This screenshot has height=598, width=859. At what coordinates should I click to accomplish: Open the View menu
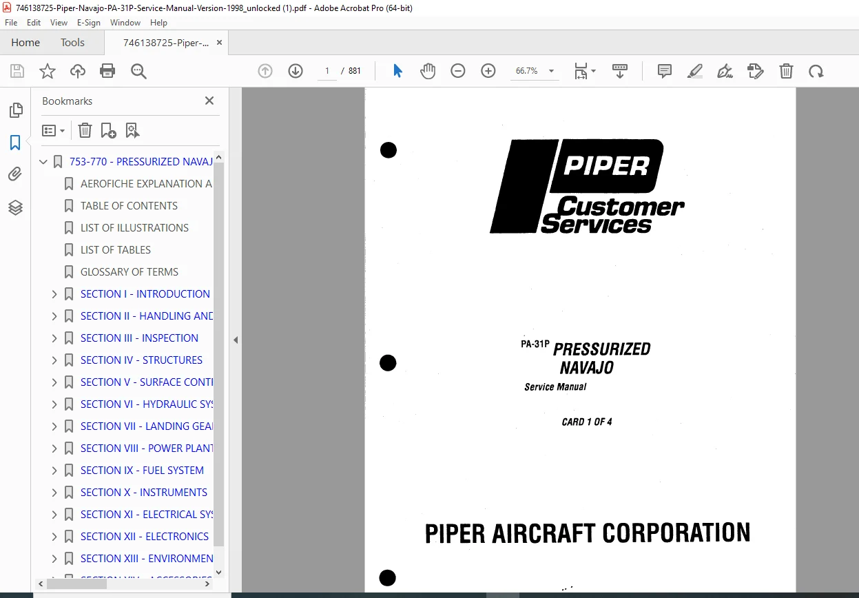click(x=59, y=23)
